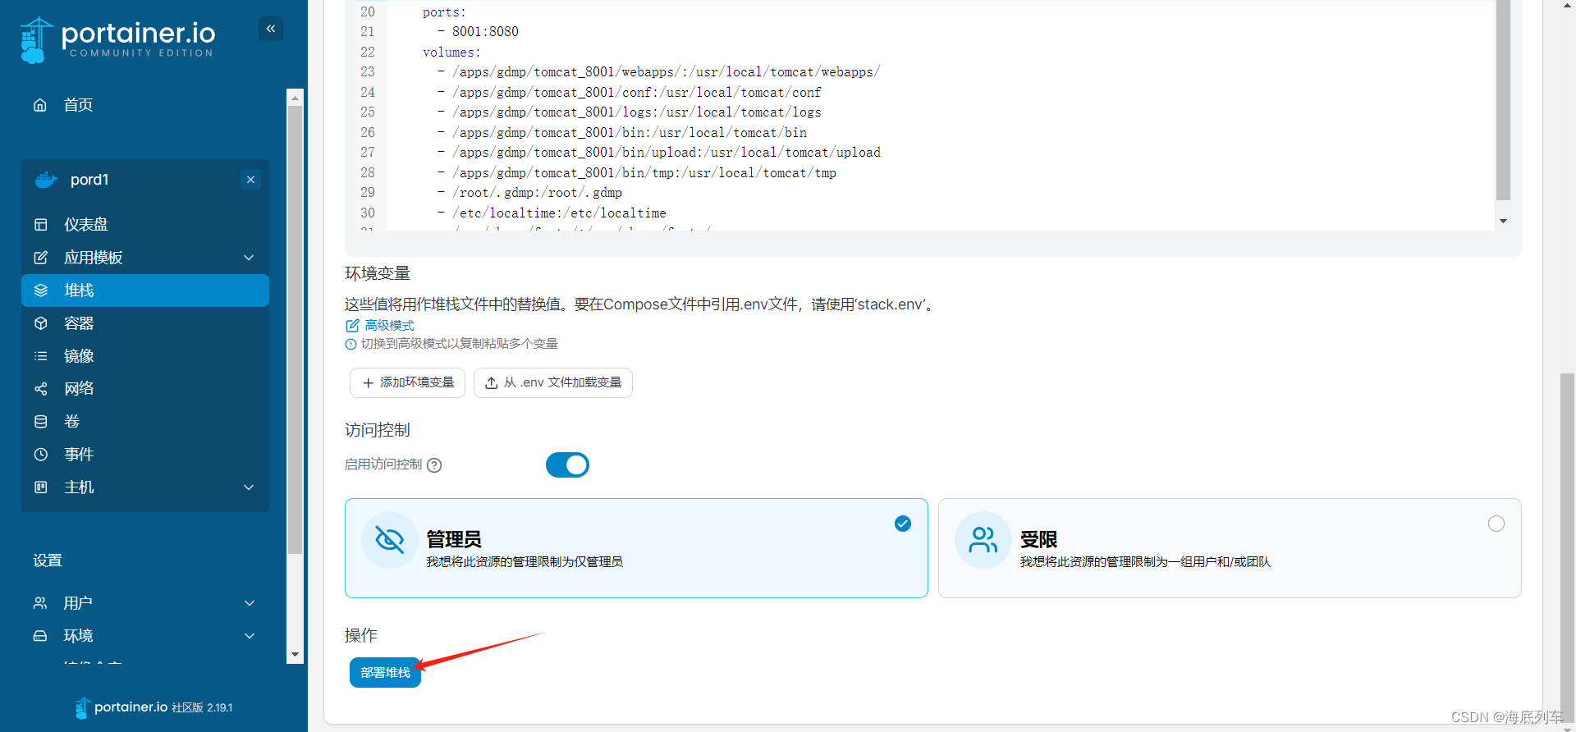
Task: Expand the 环境 submenu chevron
Action: pos(250,636)
